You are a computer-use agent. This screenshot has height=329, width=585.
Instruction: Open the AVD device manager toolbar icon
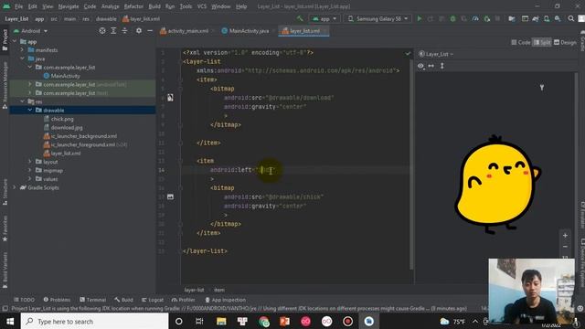coord(547,18)
